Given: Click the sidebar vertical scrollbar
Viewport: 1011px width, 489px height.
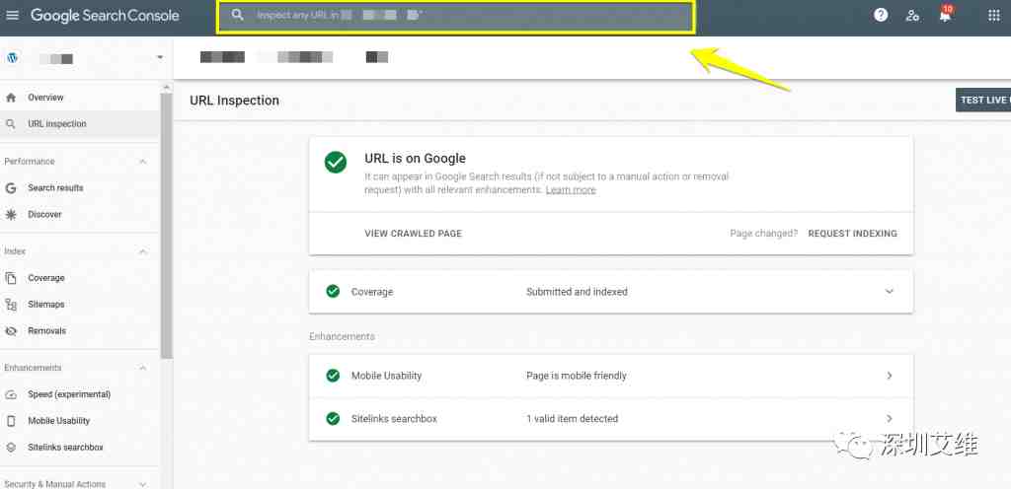Looking at the screenshot, I should (166, 225).
